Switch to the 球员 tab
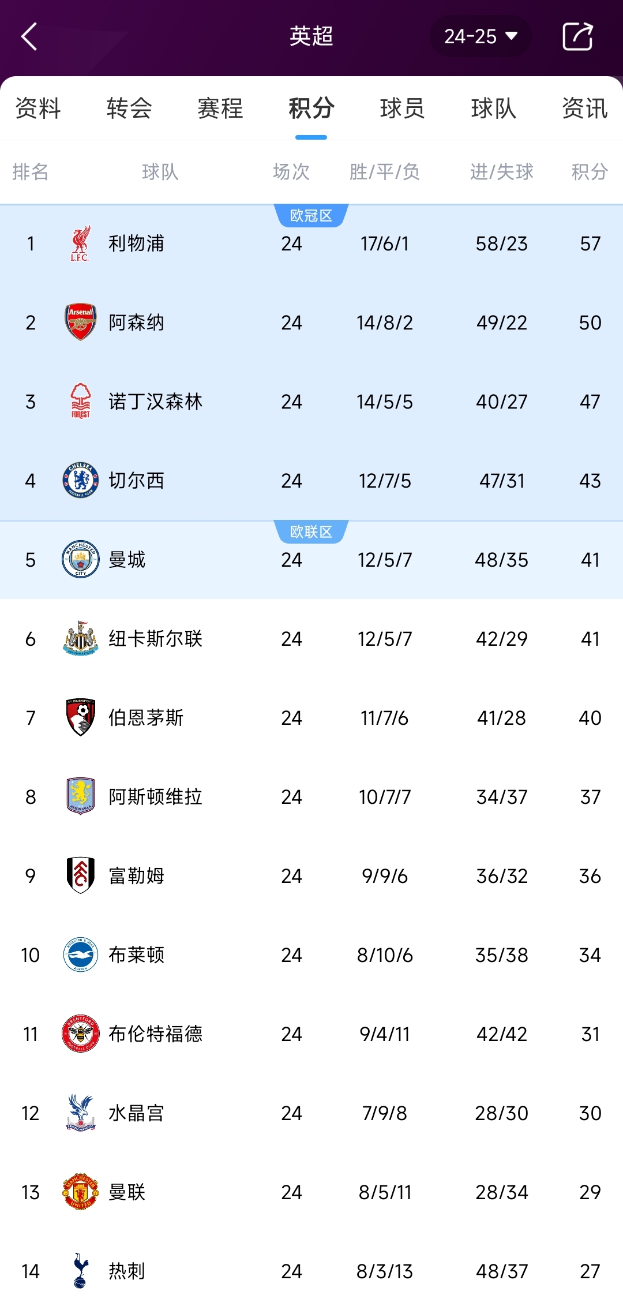 [403, 108]
